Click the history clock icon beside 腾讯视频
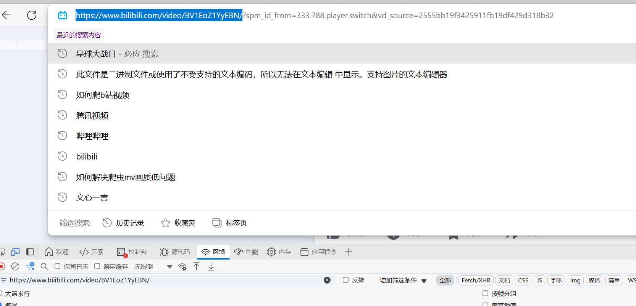The height and width of the screenshot is (306, 636). pos(62,115)
